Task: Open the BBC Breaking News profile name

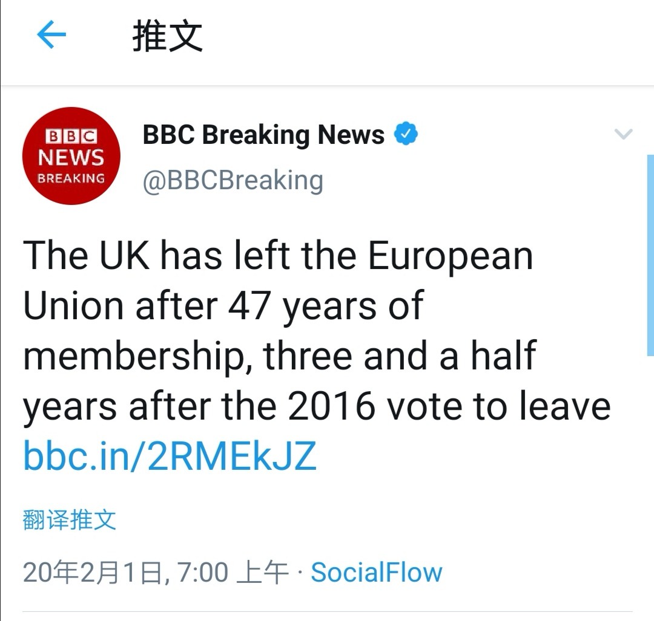Action: [x=263, y=135]
